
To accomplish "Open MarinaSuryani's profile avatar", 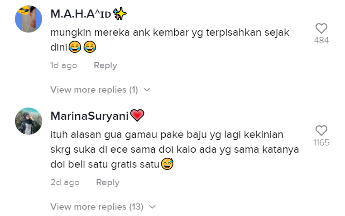I will [x=29, y=121].
